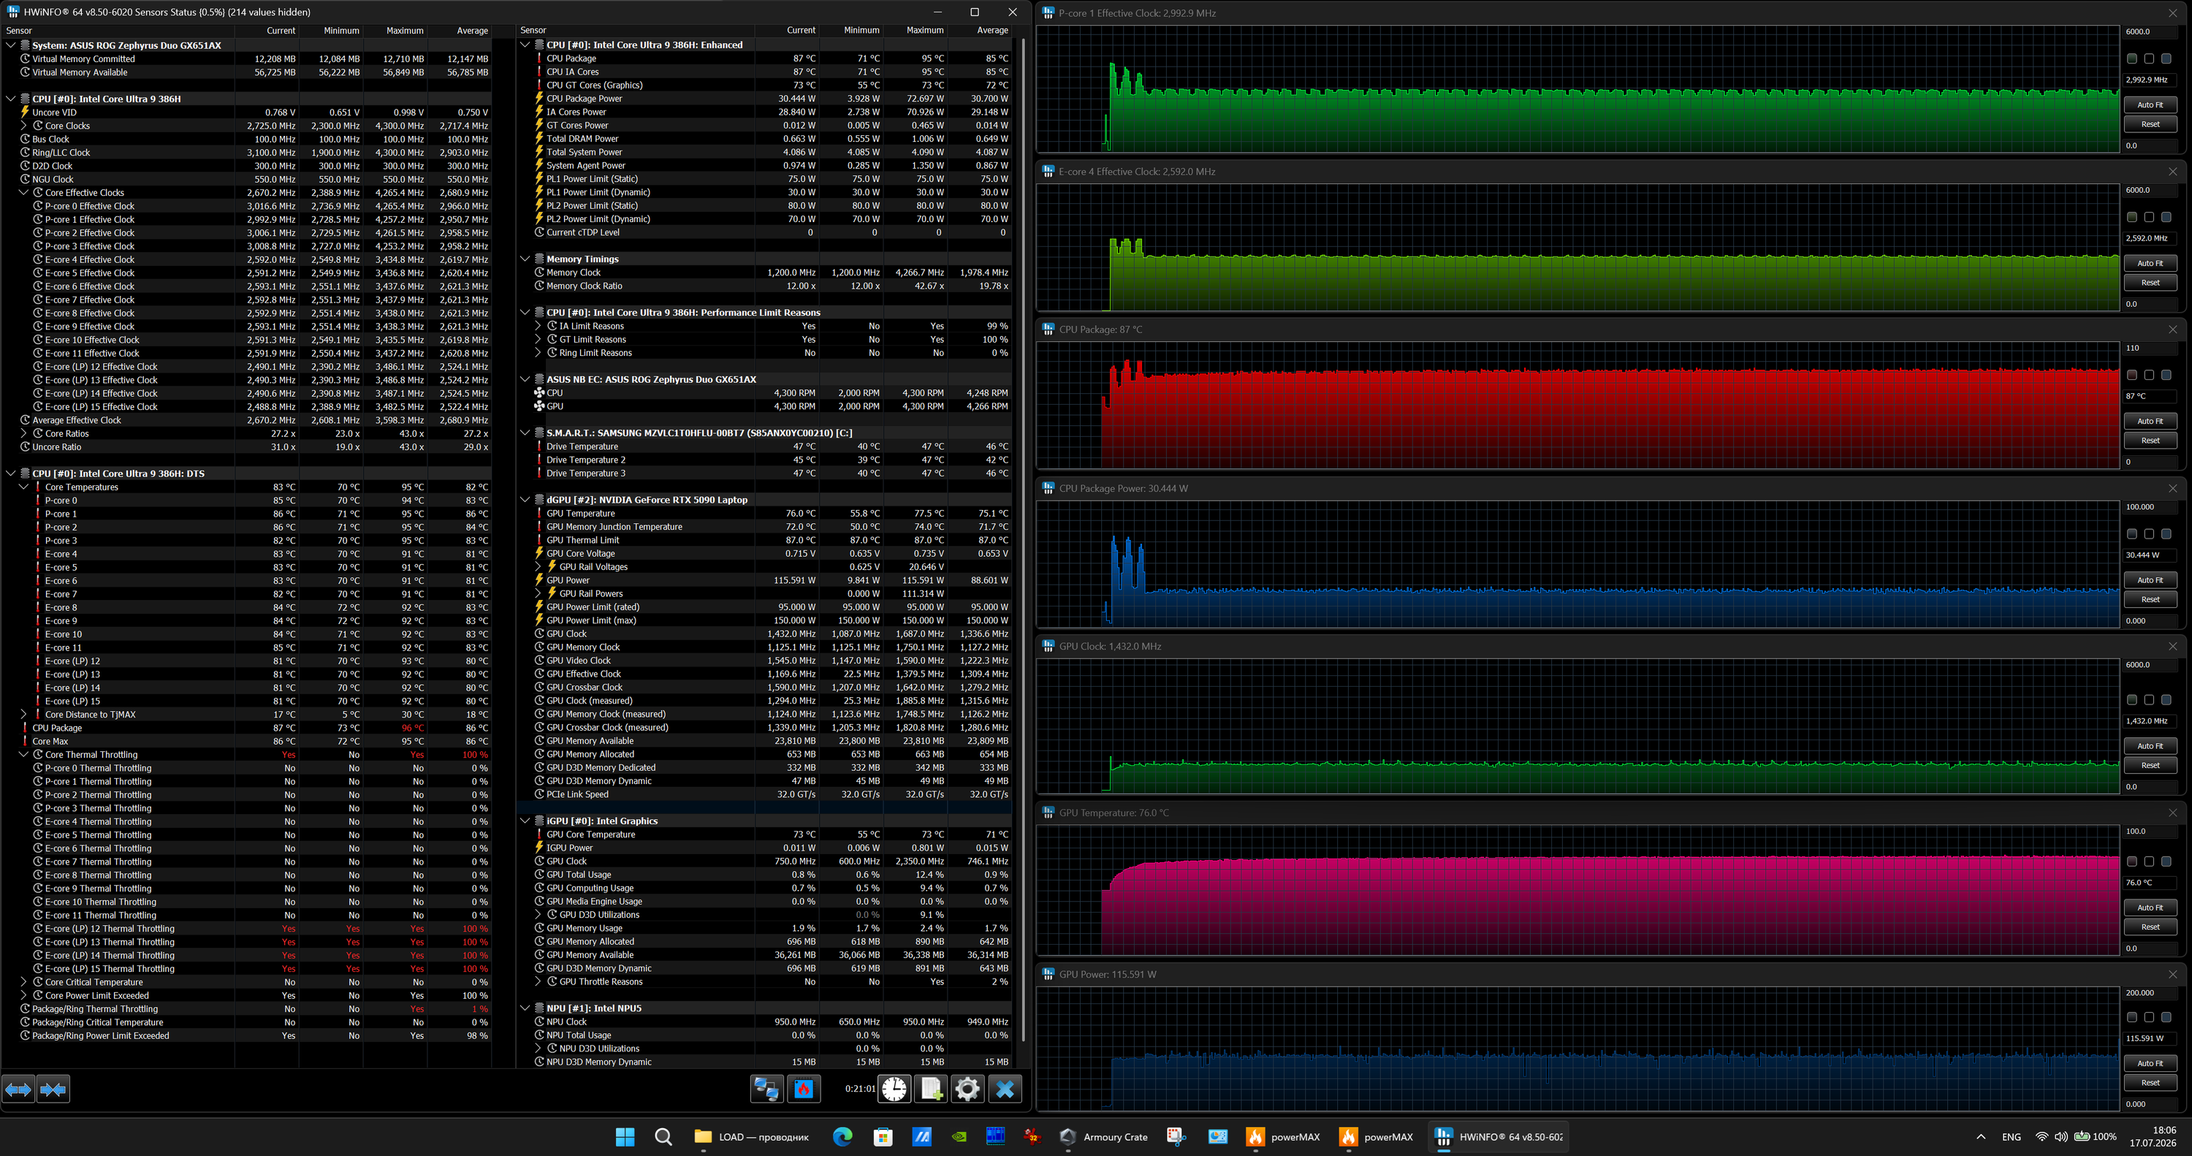Screen dimensions: 2192x1156
Task: Collapse the Core Temperatures group
Action: coord(24,487)
